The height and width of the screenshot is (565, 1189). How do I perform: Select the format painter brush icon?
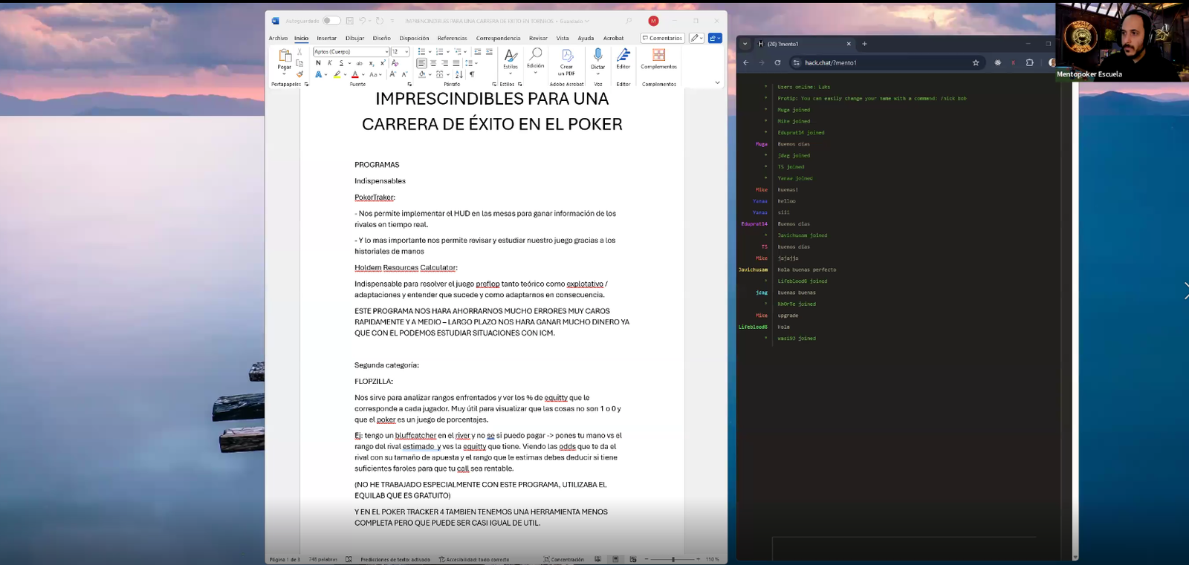tap(299, 74)
